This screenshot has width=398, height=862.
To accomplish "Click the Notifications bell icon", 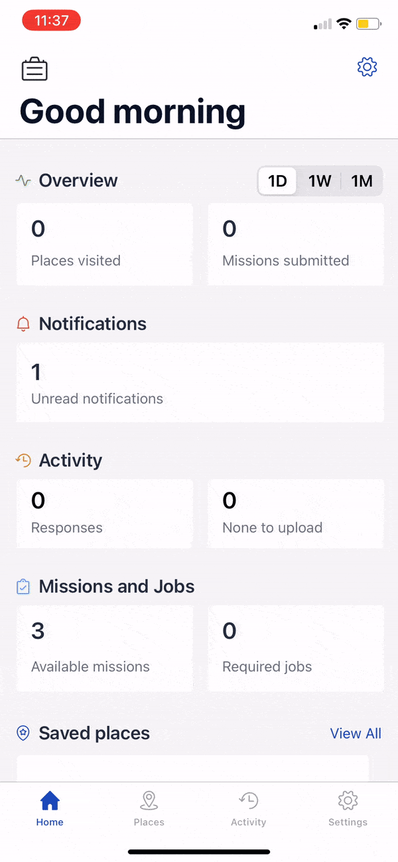I will tap(22, 324).
